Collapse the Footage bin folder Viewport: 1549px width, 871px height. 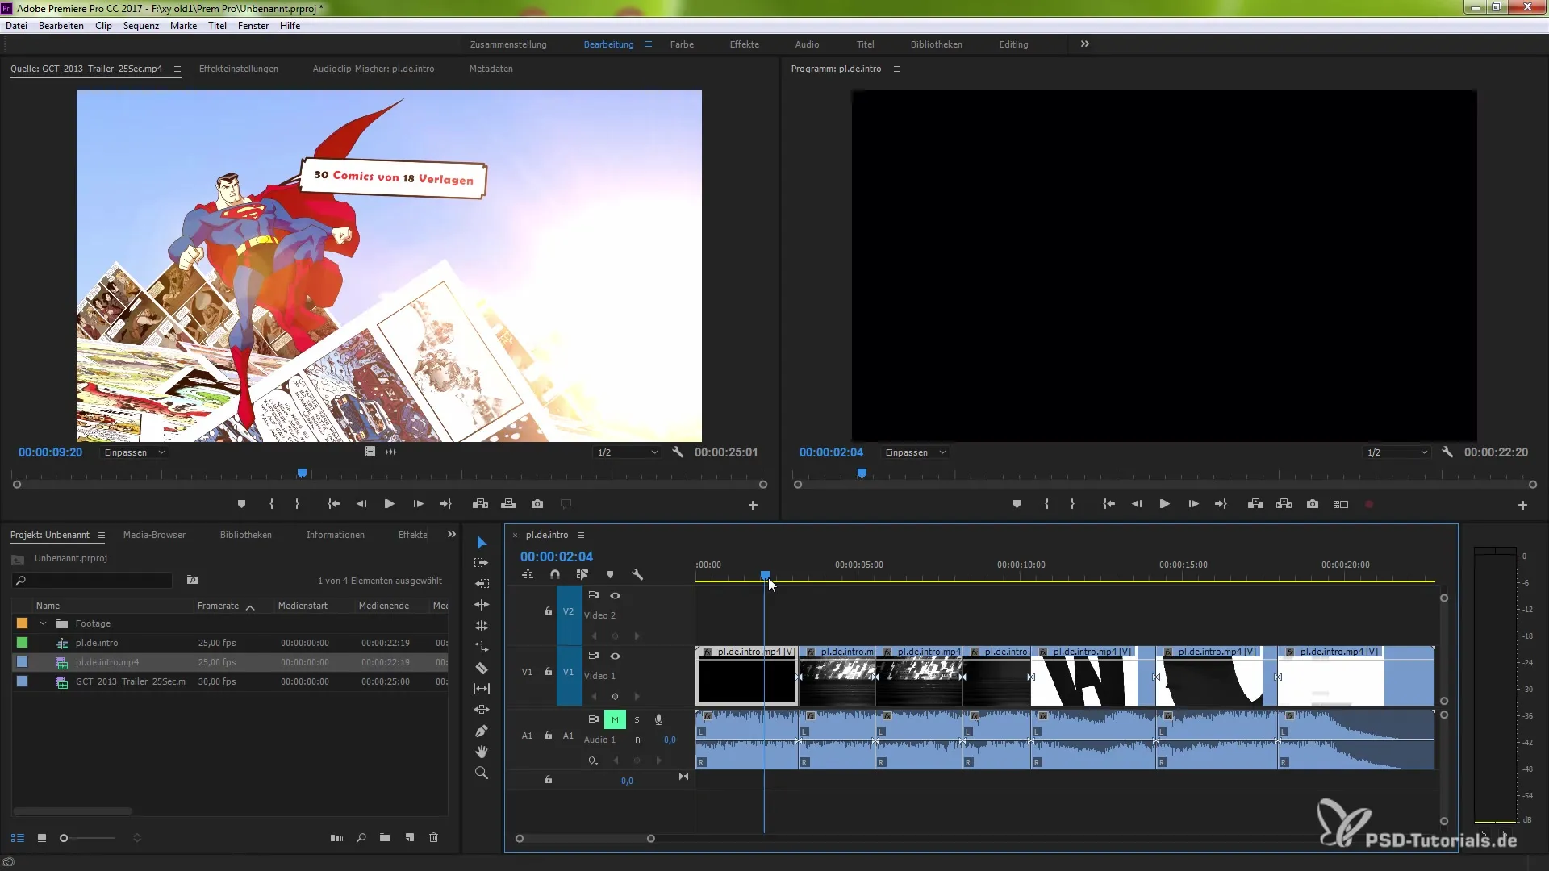tap(43, 623)
